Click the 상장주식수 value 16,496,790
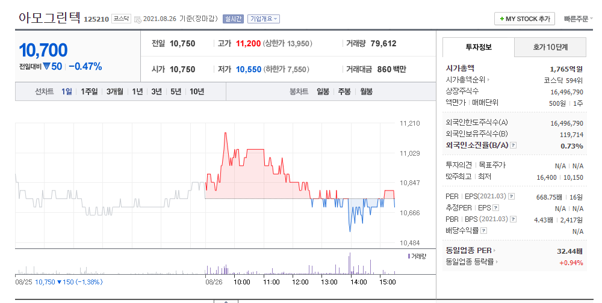The width and height of the screenshot is (602, 303). tap(566, 92)
